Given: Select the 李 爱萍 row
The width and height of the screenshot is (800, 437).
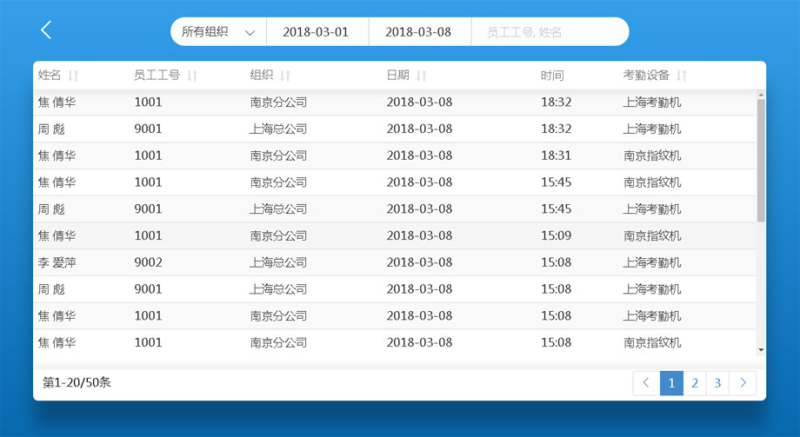Looking at the screenshot, I should coord(391,262).
